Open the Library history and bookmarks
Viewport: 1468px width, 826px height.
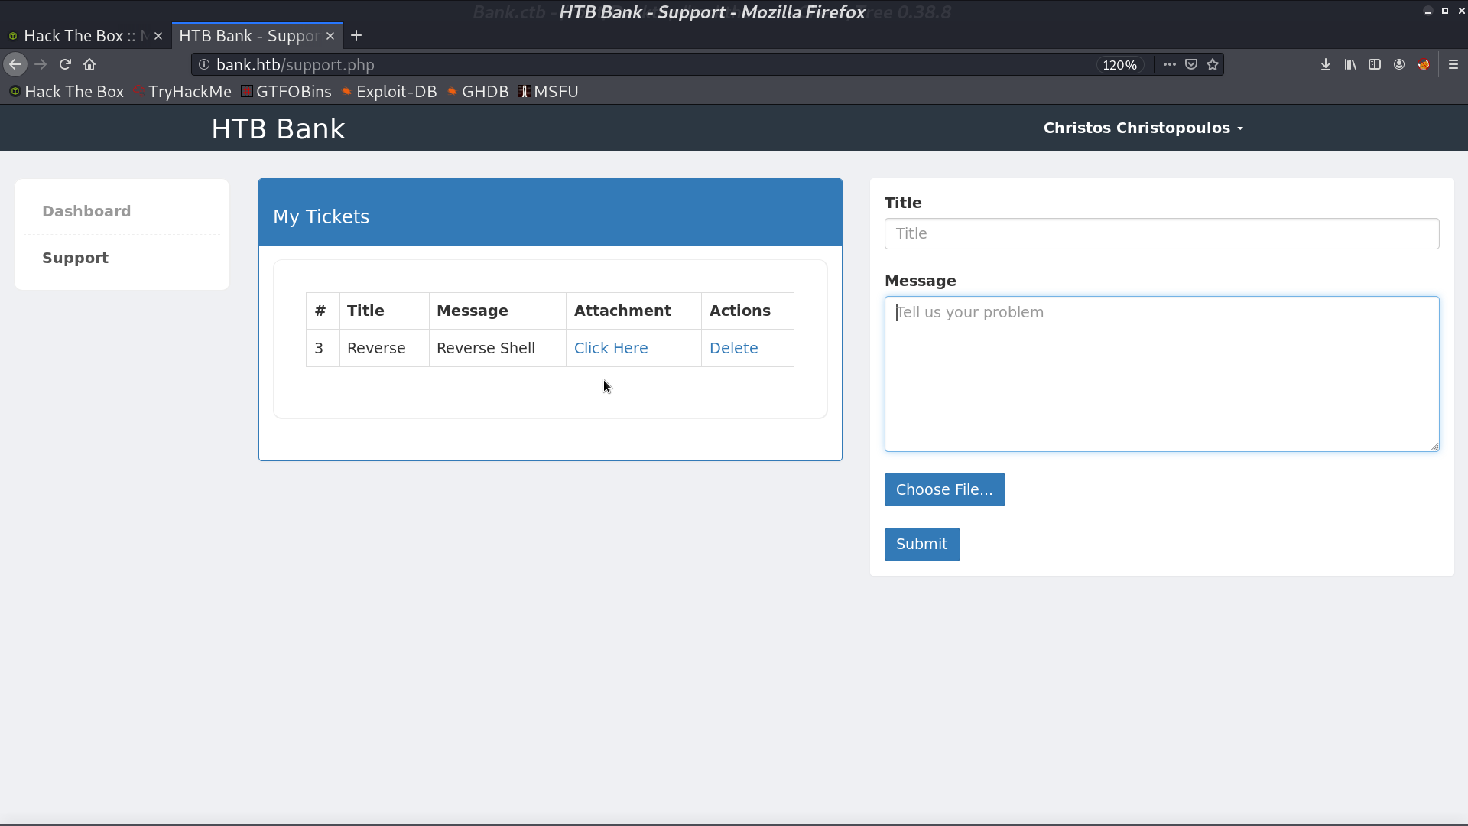[1350, 65]
